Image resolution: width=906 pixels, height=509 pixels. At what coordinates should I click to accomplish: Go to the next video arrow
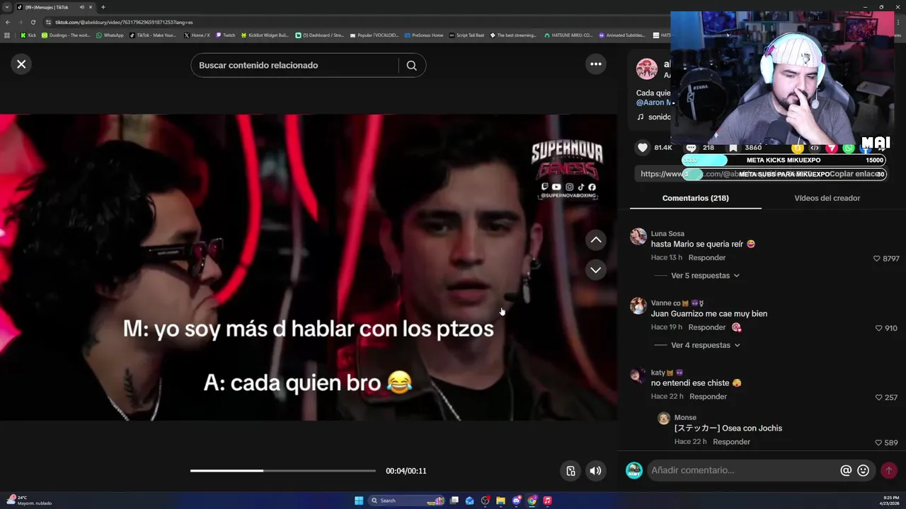click(596, 269)
